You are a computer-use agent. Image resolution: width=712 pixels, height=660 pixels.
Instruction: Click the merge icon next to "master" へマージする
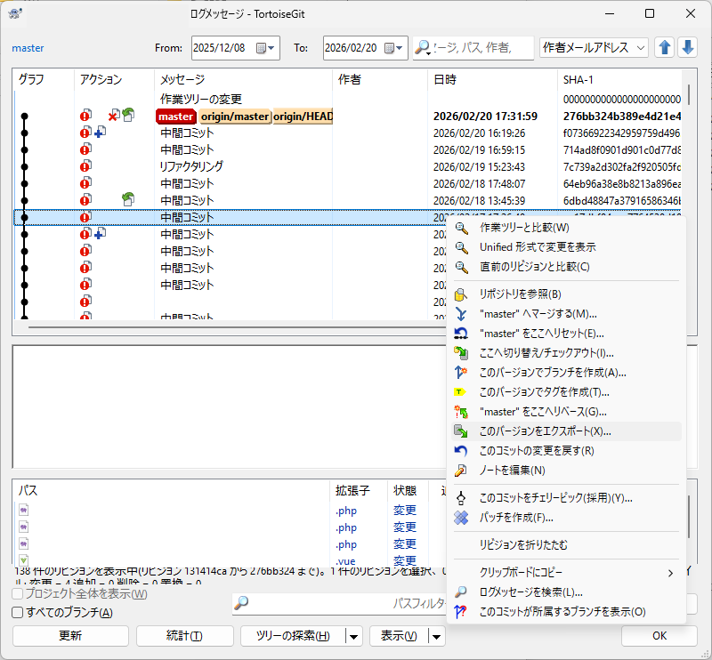coord(461,314)
